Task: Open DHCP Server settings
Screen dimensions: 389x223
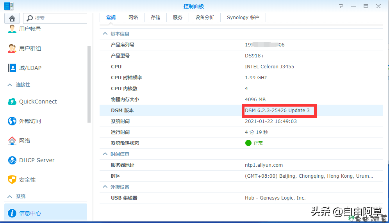Action: 37,160
